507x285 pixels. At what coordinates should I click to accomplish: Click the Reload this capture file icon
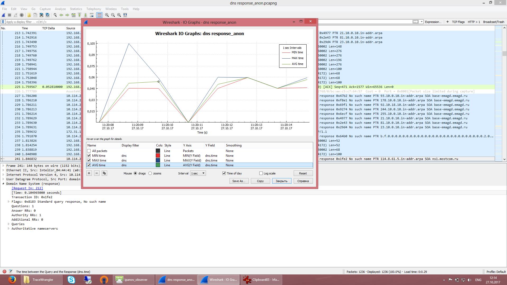point(48,15)
